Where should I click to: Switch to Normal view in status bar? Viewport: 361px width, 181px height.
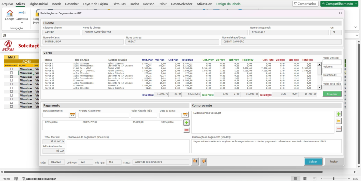click(x=296, y=179)
